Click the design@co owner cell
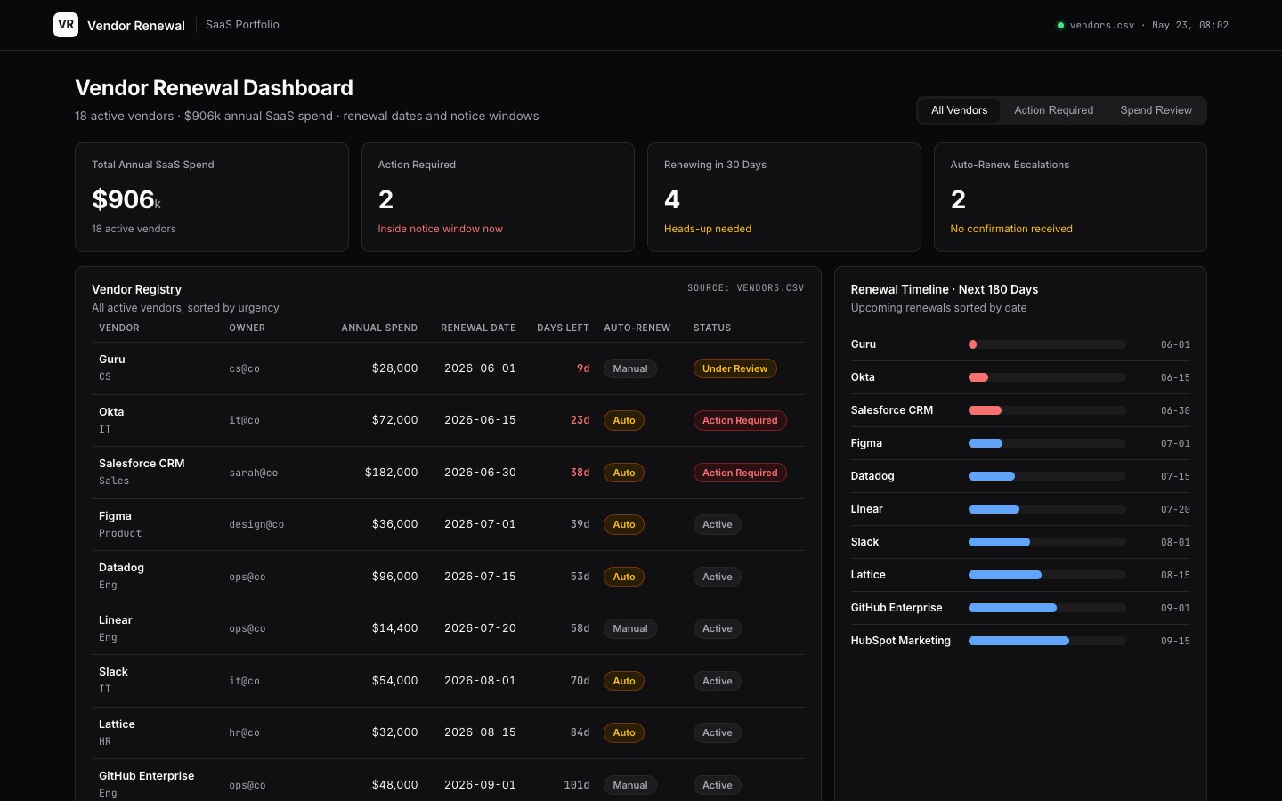Viewport: 1282px width, 801px height. (x=256, y=524)
